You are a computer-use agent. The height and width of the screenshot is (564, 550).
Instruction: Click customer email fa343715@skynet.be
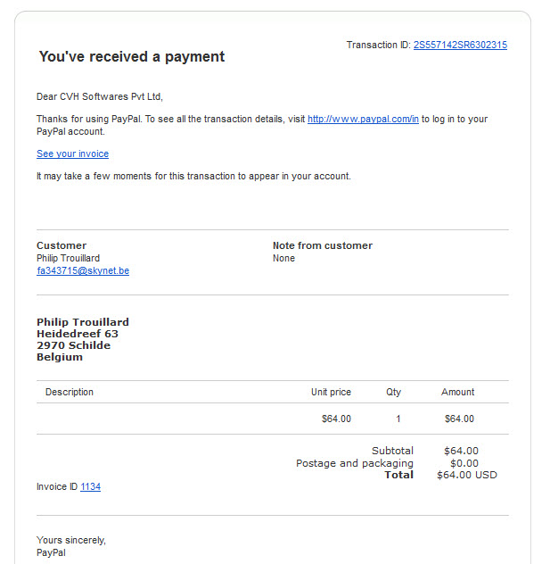[x=83, y=270]
